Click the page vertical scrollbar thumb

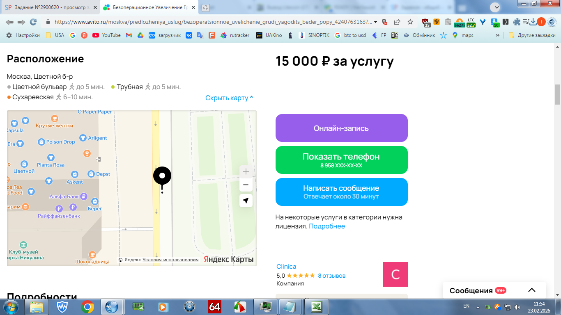coord(557,94)
